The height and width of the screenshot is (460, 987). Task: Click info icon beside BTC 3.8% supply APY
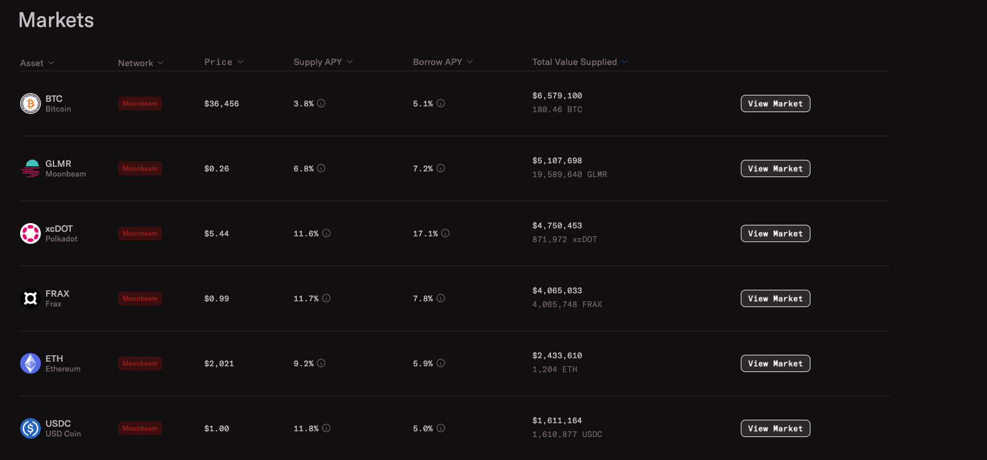pyautogui.click(x=322, y=103)
